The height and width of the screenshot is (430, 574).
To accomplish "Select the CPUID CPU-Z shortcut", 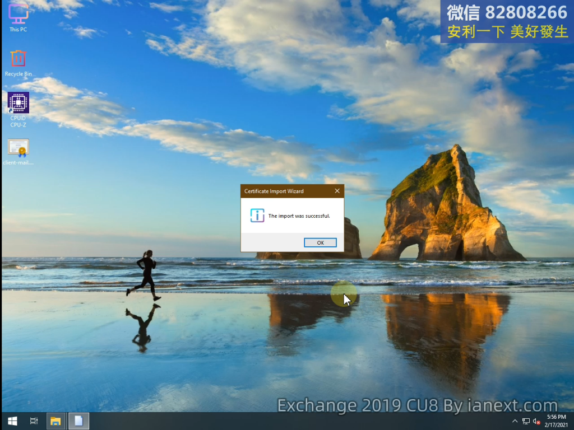I will 18,106.
